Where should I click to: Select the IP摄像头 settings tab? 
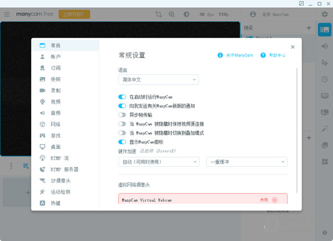point(65,181)
